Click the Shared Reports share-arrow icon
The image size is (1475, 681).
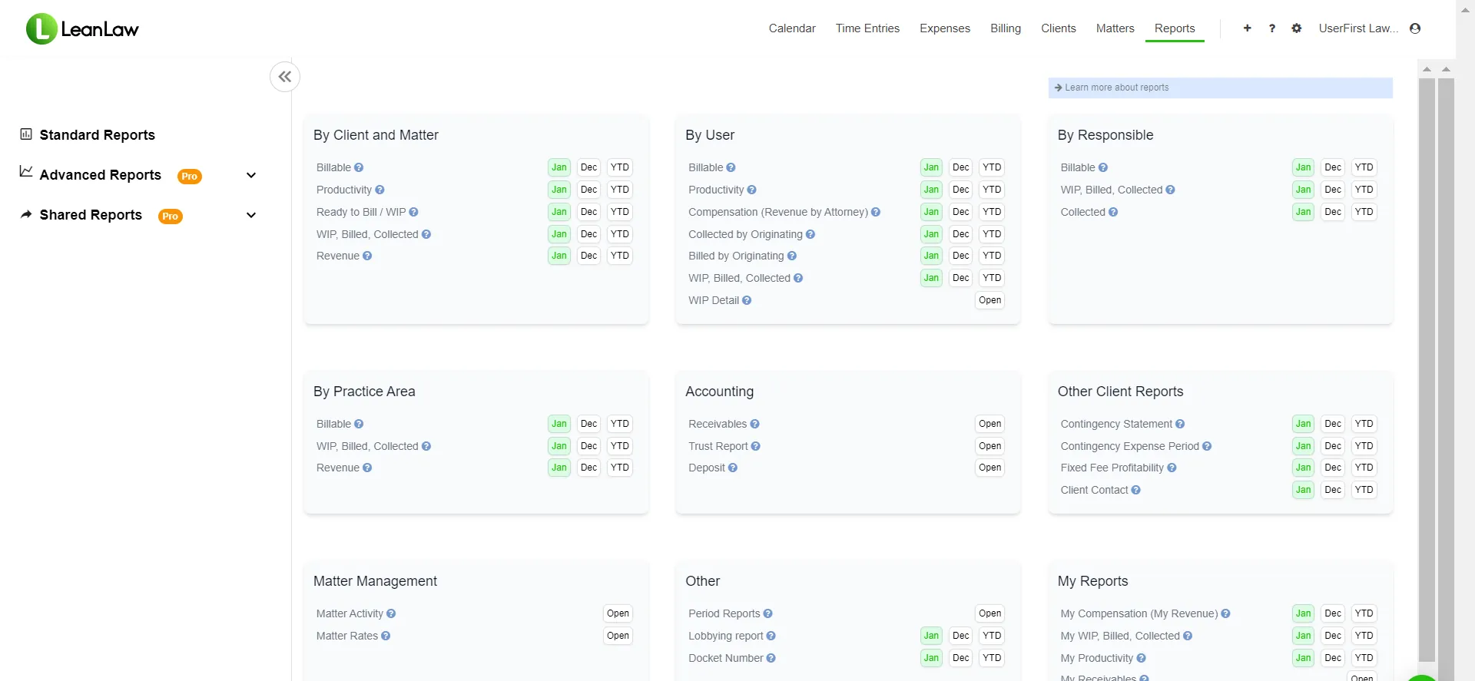tap(26, 214)
